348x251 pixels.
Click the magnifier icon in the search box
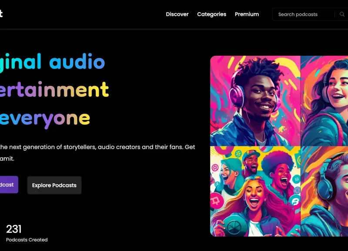coord(342,14)
